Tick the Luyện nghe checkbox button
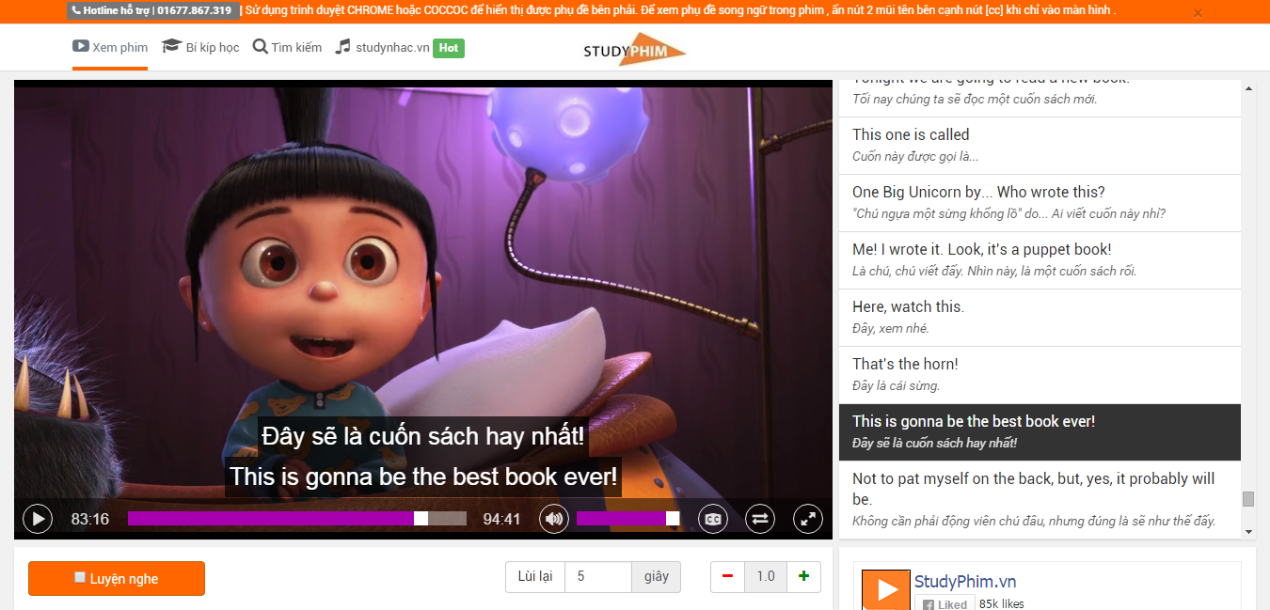 (x=117, y=578)
